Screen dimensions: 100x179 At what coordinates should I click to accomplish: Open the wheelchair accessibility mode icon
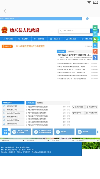coord(87,19)
